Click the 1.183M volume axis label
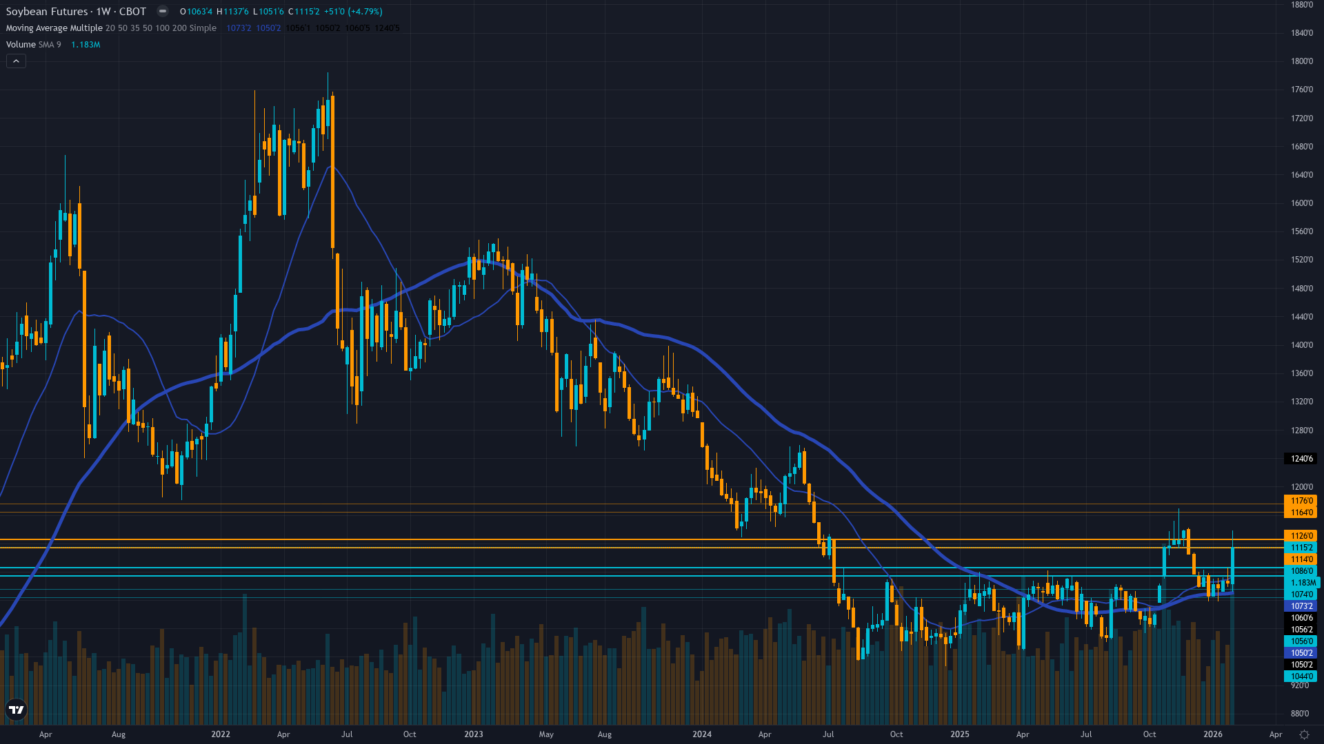 click(1302, 583)
